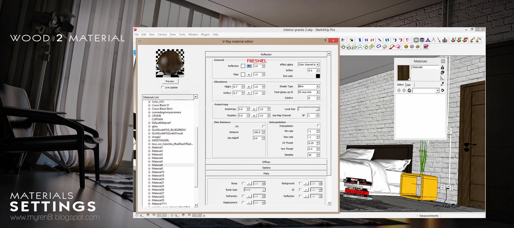The image size is (514, 228).
Task: Expand the Color_H23 material tree node
Action: click(x=149, y=102)
